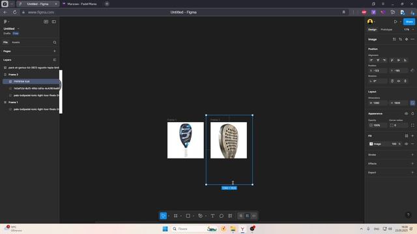Present prototype with the play icon
The image size is (417, 234).
pos(395,21)
